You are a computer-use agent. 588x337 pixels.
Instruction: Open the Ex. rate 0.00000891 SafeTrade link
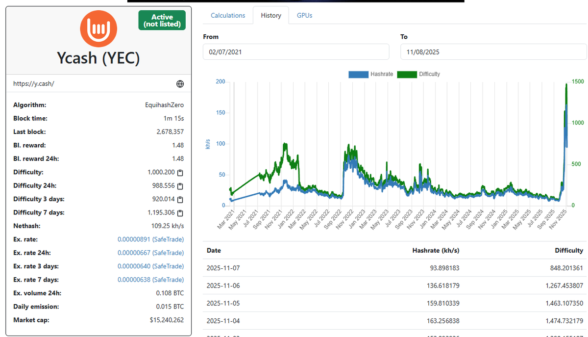151,239
